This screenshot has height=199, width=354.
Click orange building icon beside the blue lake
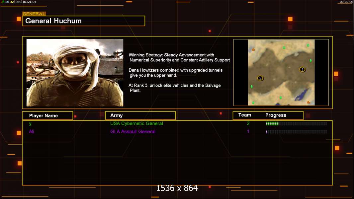pyautogui.click(x=309, y=102)
